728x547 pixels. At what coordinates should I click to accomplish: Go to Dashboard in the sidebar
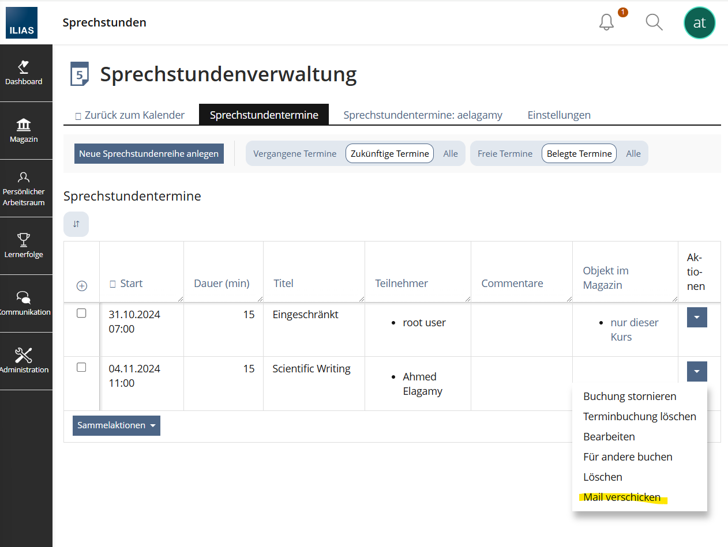pyautogui.click(x=24, y=73)
